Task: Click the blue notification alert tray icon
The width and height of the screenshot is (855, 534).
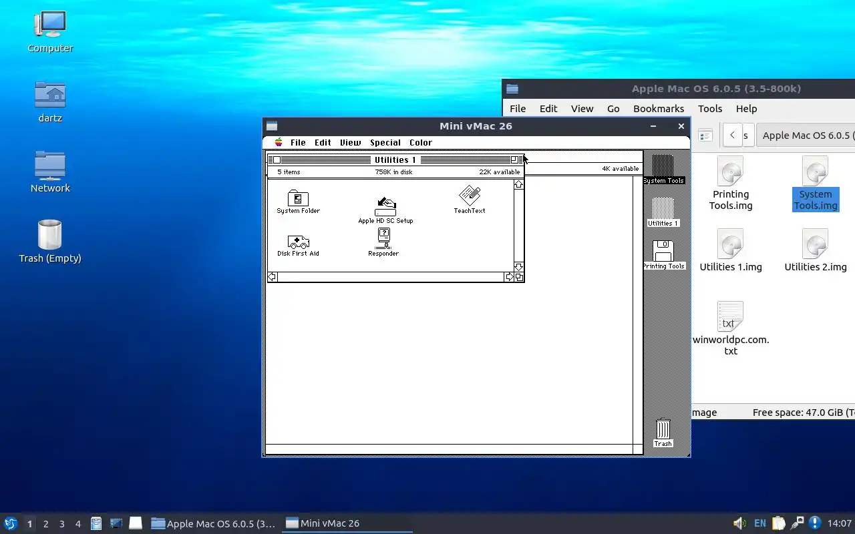Action: coord(814,523)
